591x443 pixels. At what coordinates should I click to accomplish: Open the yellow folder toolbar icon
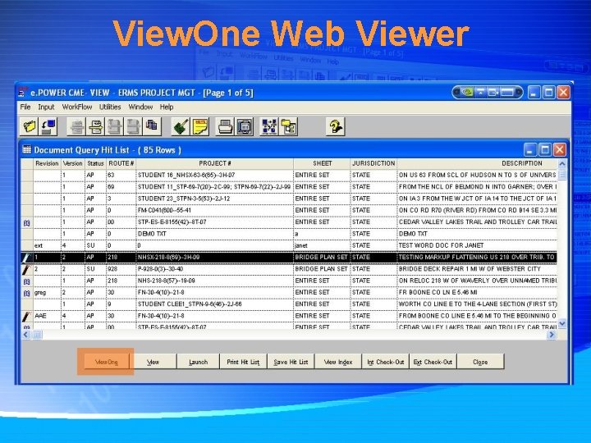click(x=29, y=126)
